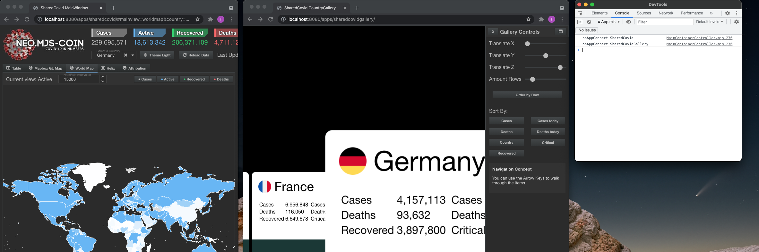
Task: Create a live expression with eye icon
Action: 629,22
